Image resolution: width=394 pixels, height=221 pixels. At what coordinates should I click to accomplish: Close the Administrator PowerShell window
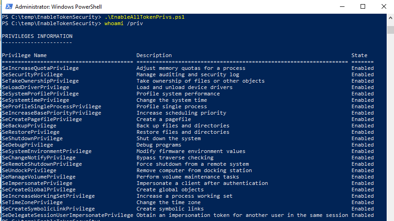384,6
